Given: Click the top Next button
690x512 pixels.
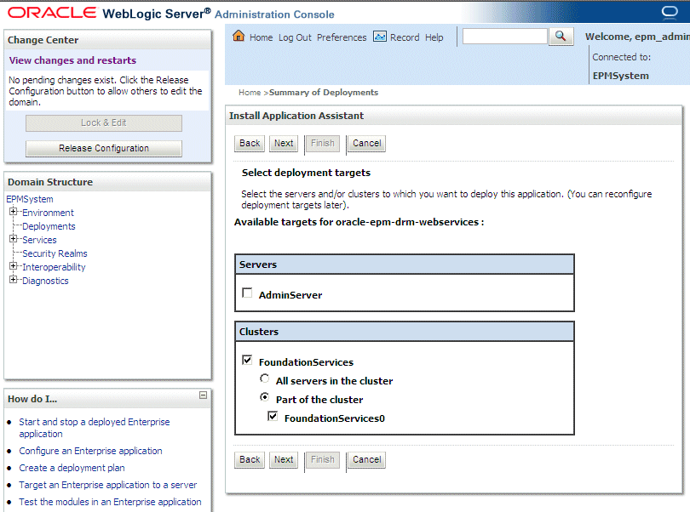Looking at the screenshot, I should tap(284, 143).
